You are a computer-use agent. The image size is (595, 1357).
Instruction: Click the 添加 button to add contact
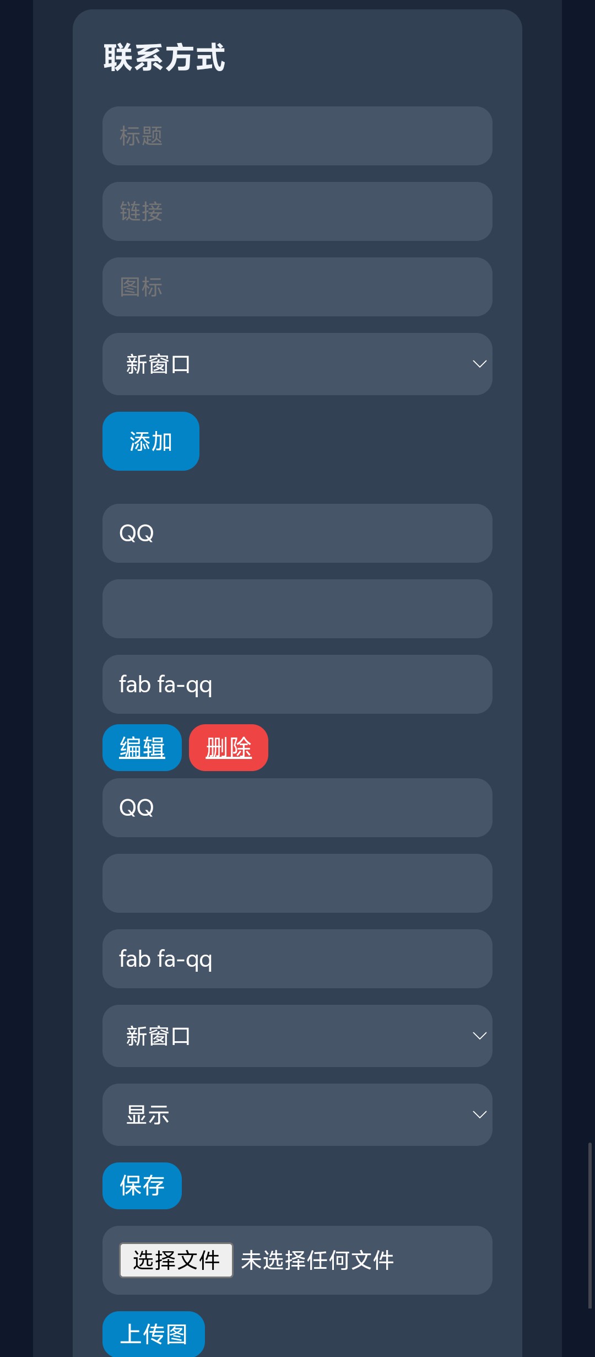pyautogui.click(x=150, y=441)
